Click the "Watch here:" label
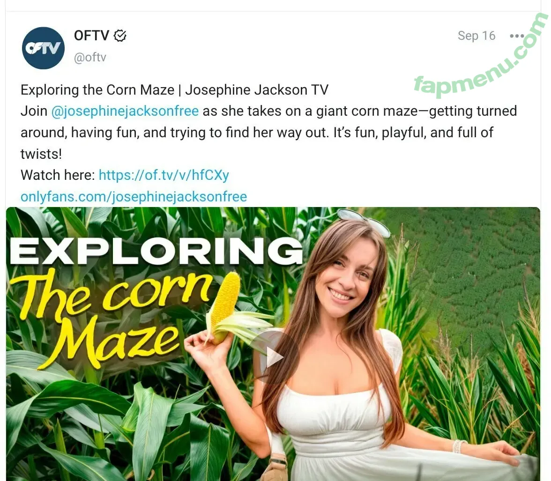The height and width of the screenshot is (481, 551). pyautogui.click(x=58, y=175)
